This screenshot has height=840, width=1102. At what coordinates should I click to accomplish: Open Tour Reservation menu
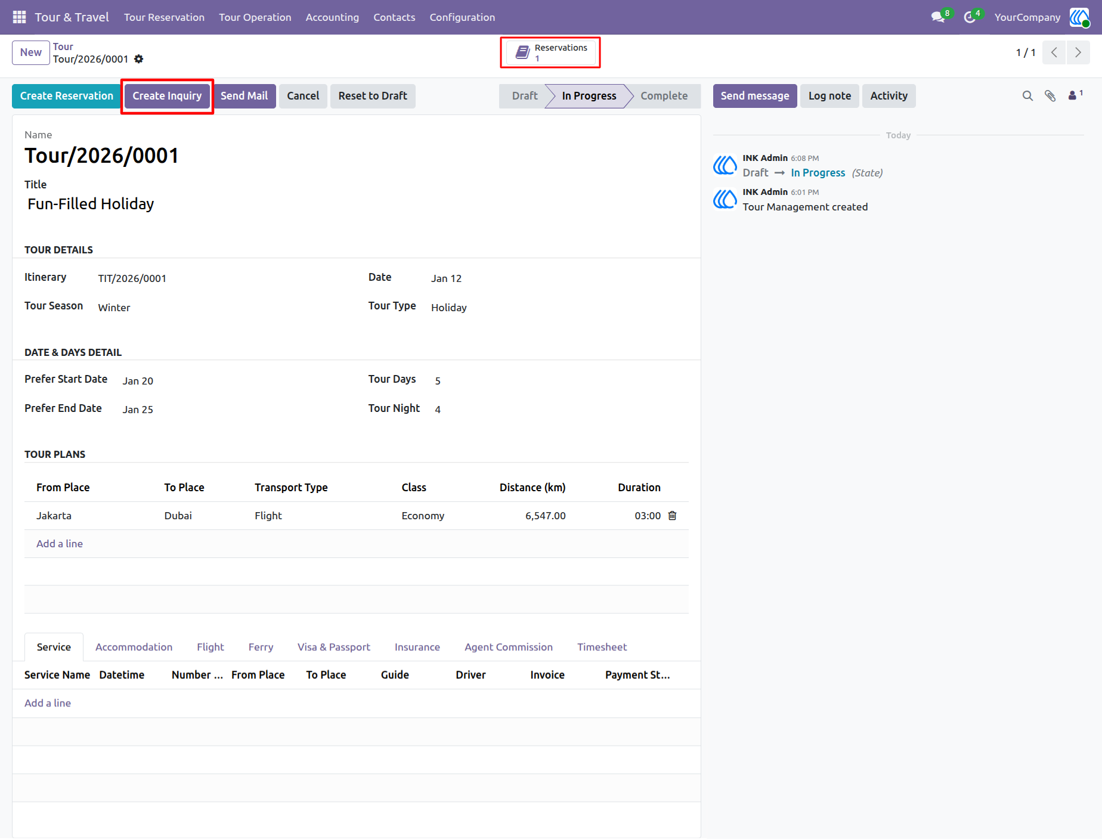tap(164, 17)
